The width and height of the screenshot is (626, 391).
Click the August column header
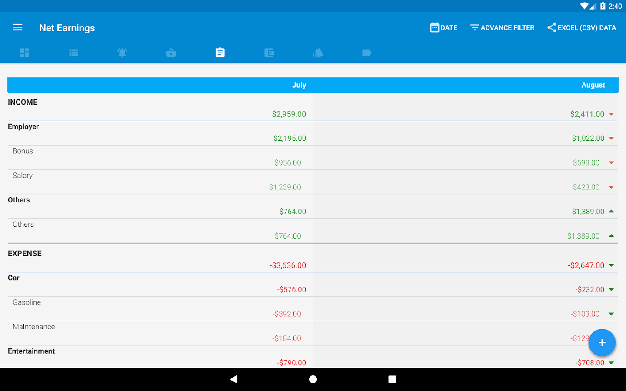[x=593, y=85]
